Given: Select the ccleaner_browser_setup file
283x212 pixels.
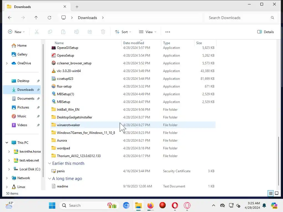Looking at the screenshot, I should [133, 63].
